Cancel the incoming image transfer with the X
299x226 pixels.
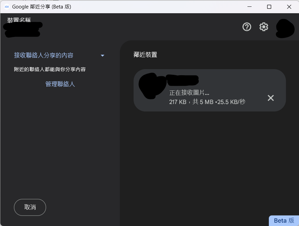click(x=271, y=98)
